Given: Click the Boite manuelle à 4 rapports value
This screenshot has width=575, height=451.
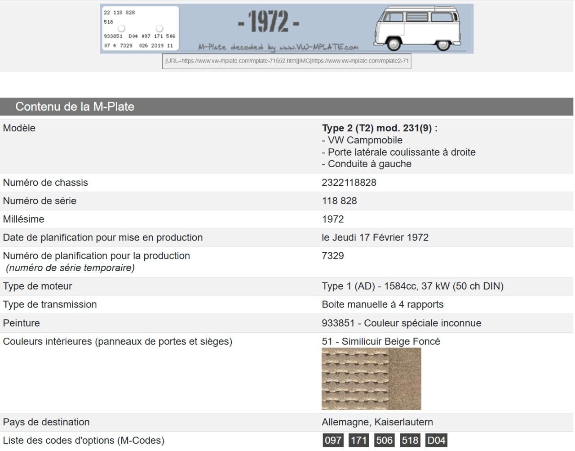Looking at the screenshot, I should click(382, 304).
